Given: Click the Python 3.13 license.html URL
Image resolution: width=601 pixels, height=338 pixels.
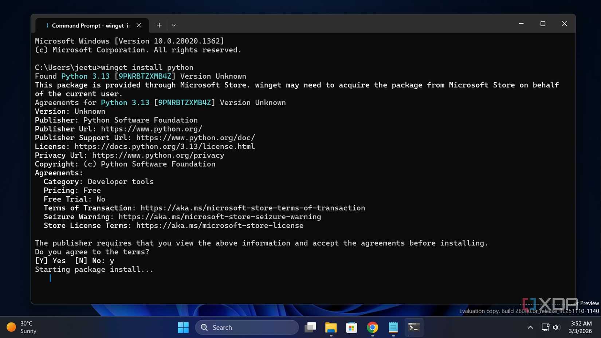Looking at the screenshot, I should click(165, 146).
